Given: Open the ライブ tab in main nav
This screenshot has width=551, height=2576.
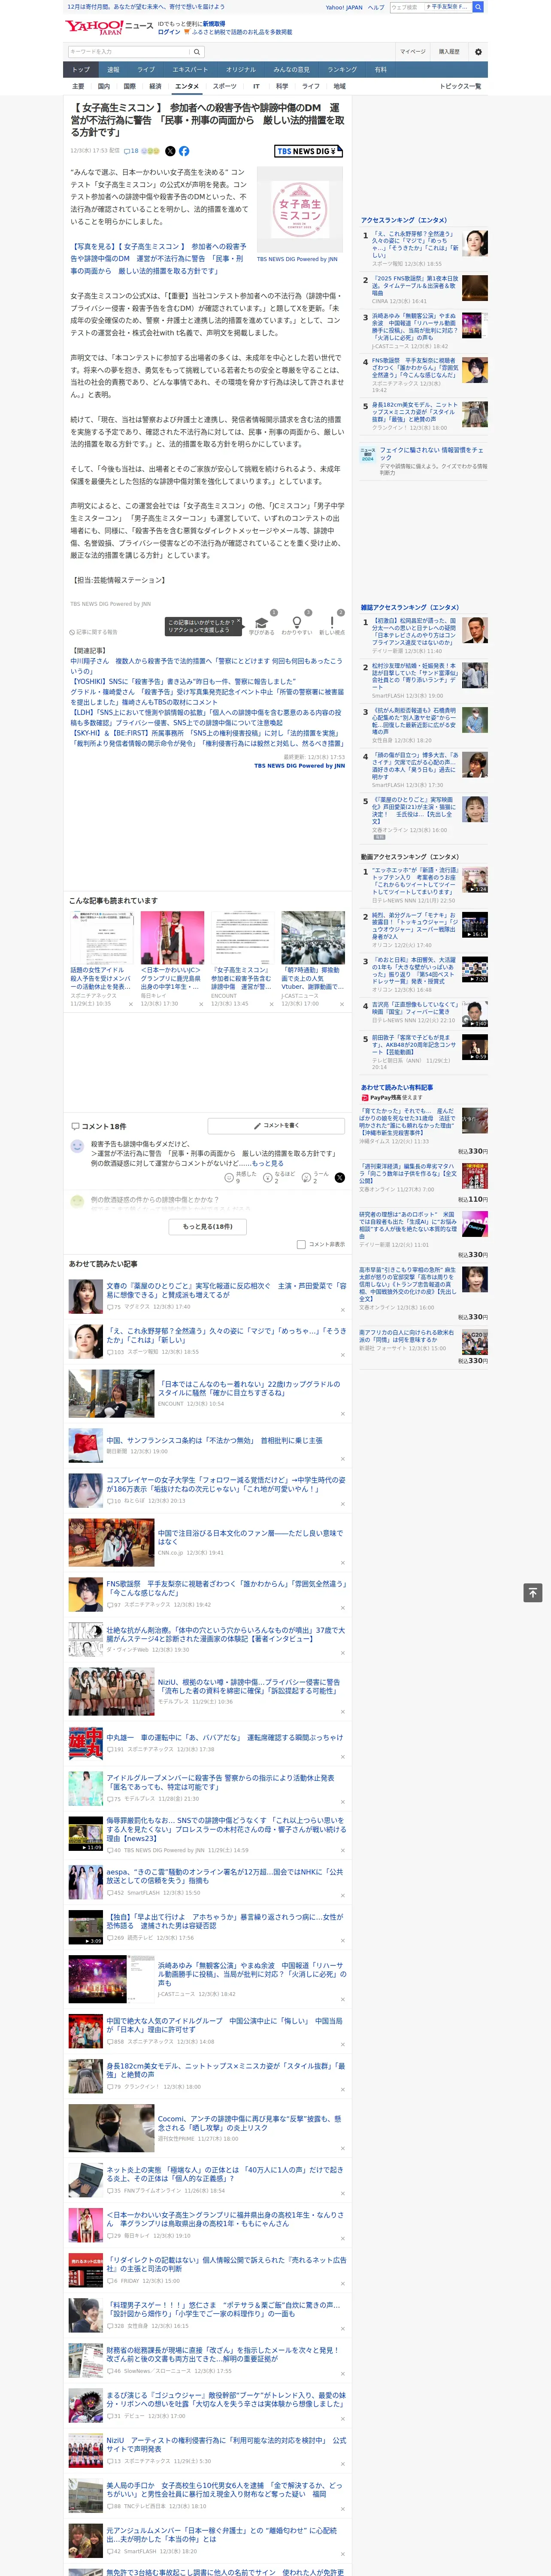Looking at the screenshot, I should (146, 70).
